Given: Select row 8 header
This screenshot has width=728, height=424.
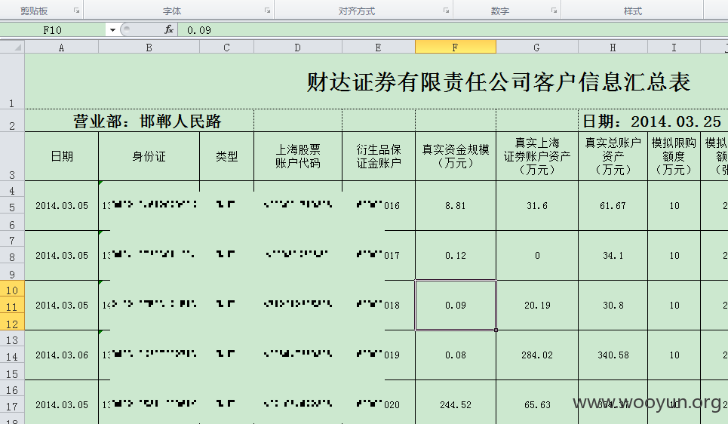Looking at the screenshot, I should coord(12,257).
